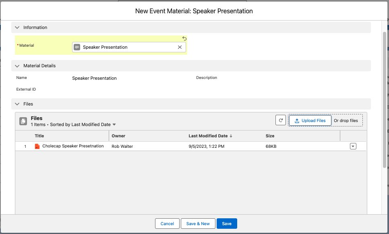Cancel the new event material dialog
The height and width of the screenshot is (234, 389).
(167, 224)
